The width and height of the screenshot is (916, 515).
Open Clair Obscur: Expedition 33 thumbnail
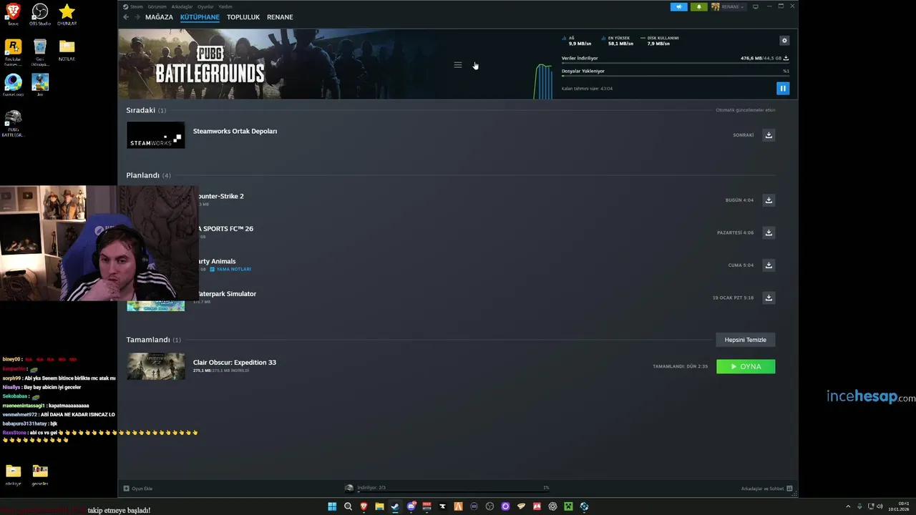click(155, 366)
